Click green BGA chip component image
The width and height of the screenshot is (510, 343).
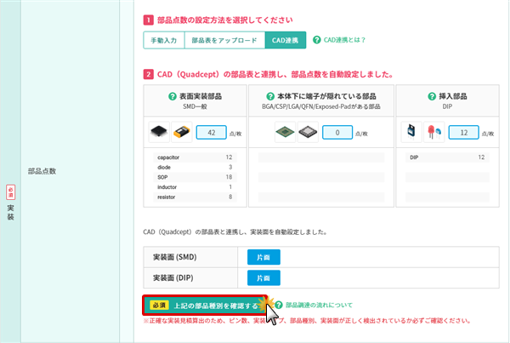point(285,132)
